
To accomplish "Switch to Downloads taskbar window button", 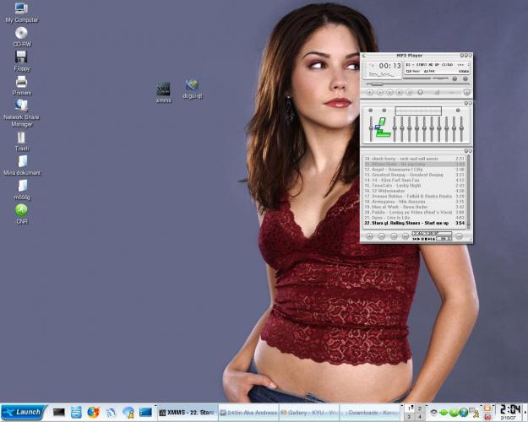I will [371, 412].
